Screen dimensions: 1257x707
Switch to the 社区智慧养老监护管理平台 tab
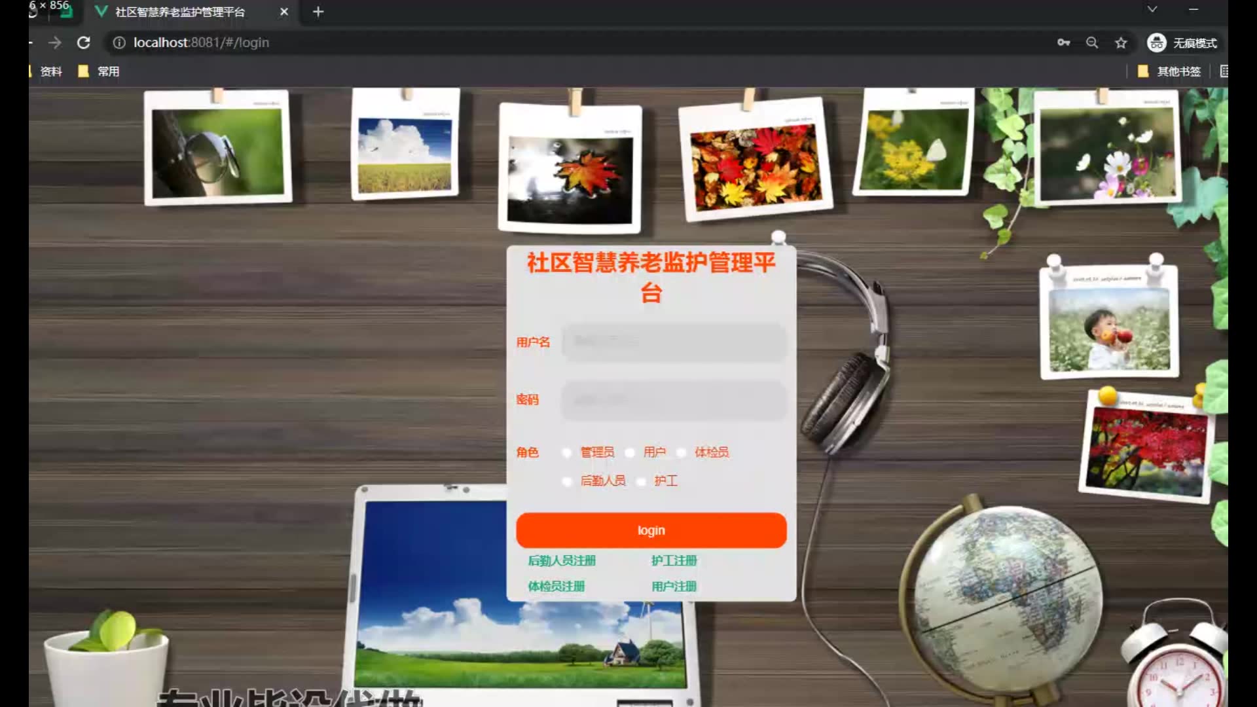pyautogui.click(x=180, y=12)
